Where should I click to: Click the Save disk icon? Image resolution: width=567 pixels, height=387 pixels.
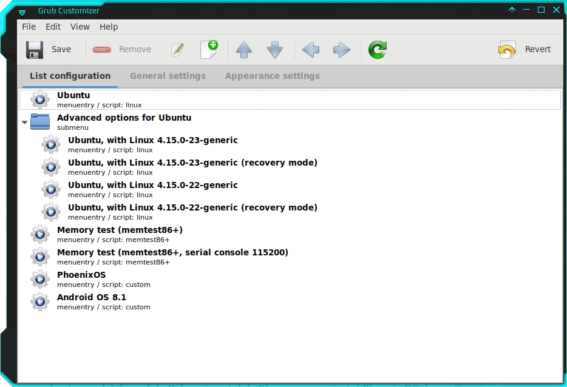coord(35,49)
